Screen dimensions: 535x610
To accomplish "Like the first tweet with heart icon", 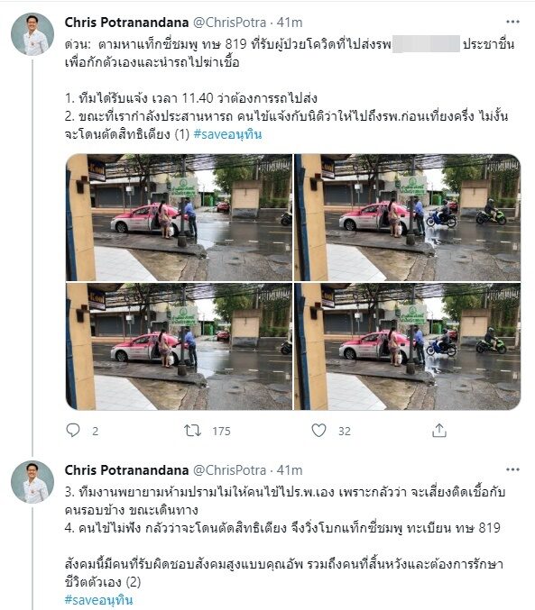I will point(318,431).
